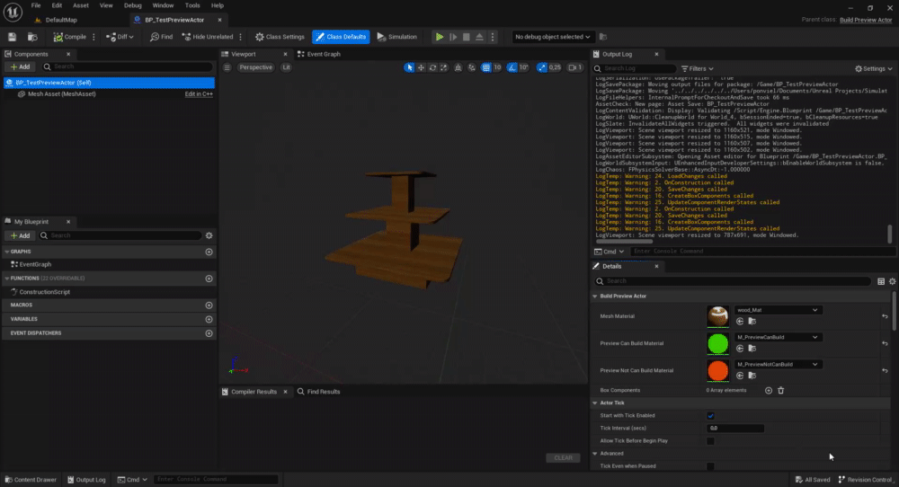Open the Asset menu
Viewport: 899px width, 487px height.
coord(81,5)
